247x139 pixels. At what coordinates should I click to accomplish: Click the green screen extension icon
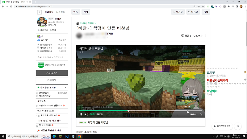(x=208, y=6)
